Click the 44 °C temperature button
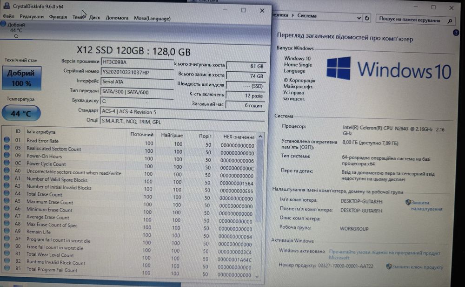Viewport: 465px width, 287px height. (21, 113)
